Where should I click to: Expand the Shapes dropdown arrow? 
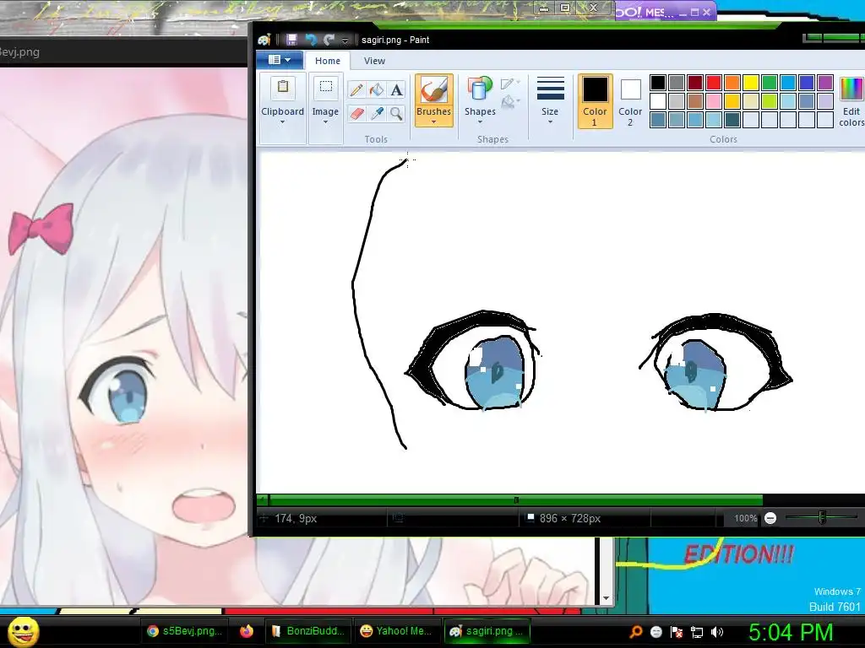480,122
